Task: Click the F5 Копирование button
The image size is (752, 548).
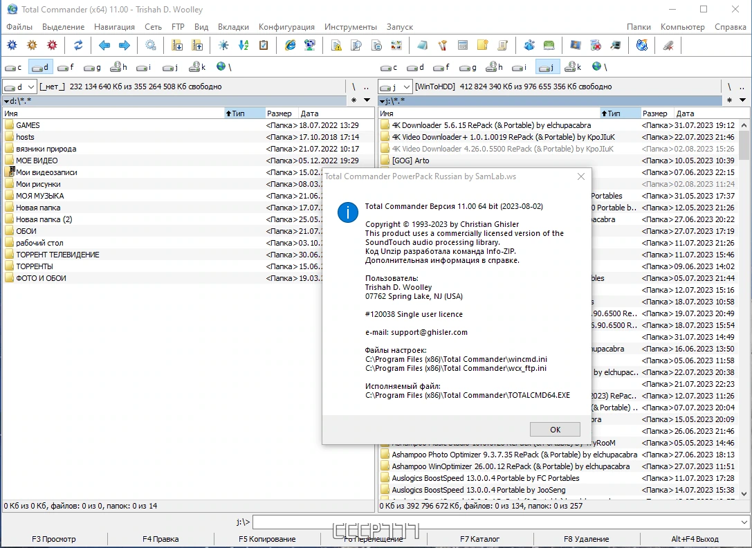Action: [267, 539]
